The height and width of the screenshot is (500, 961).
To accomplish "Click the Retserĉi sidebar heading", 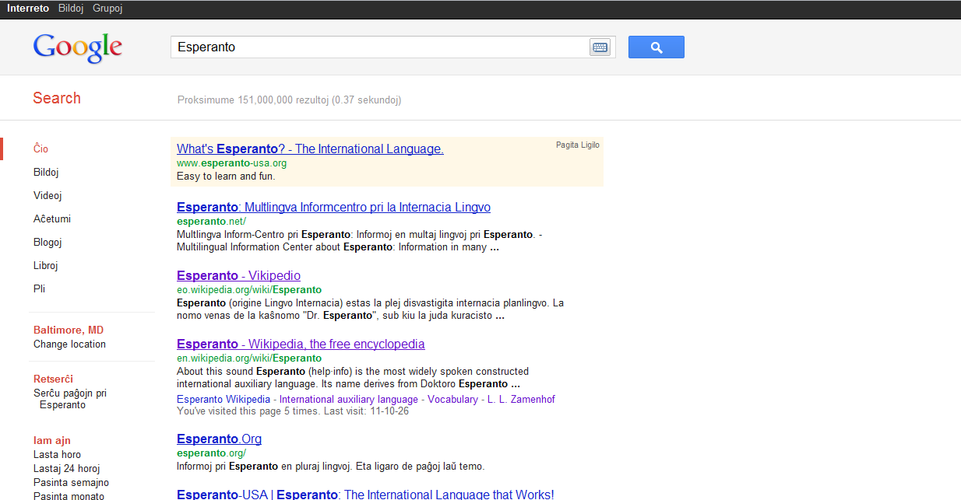I will 53,379.
